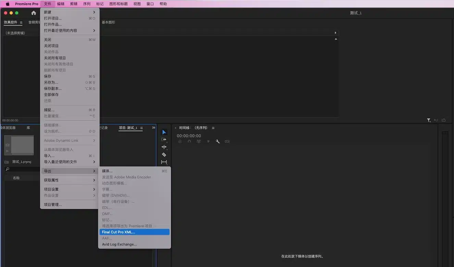Viewport: 454px width, 267px height.
Task: Choose 媒体... export option
Action: tap(135, 171)
